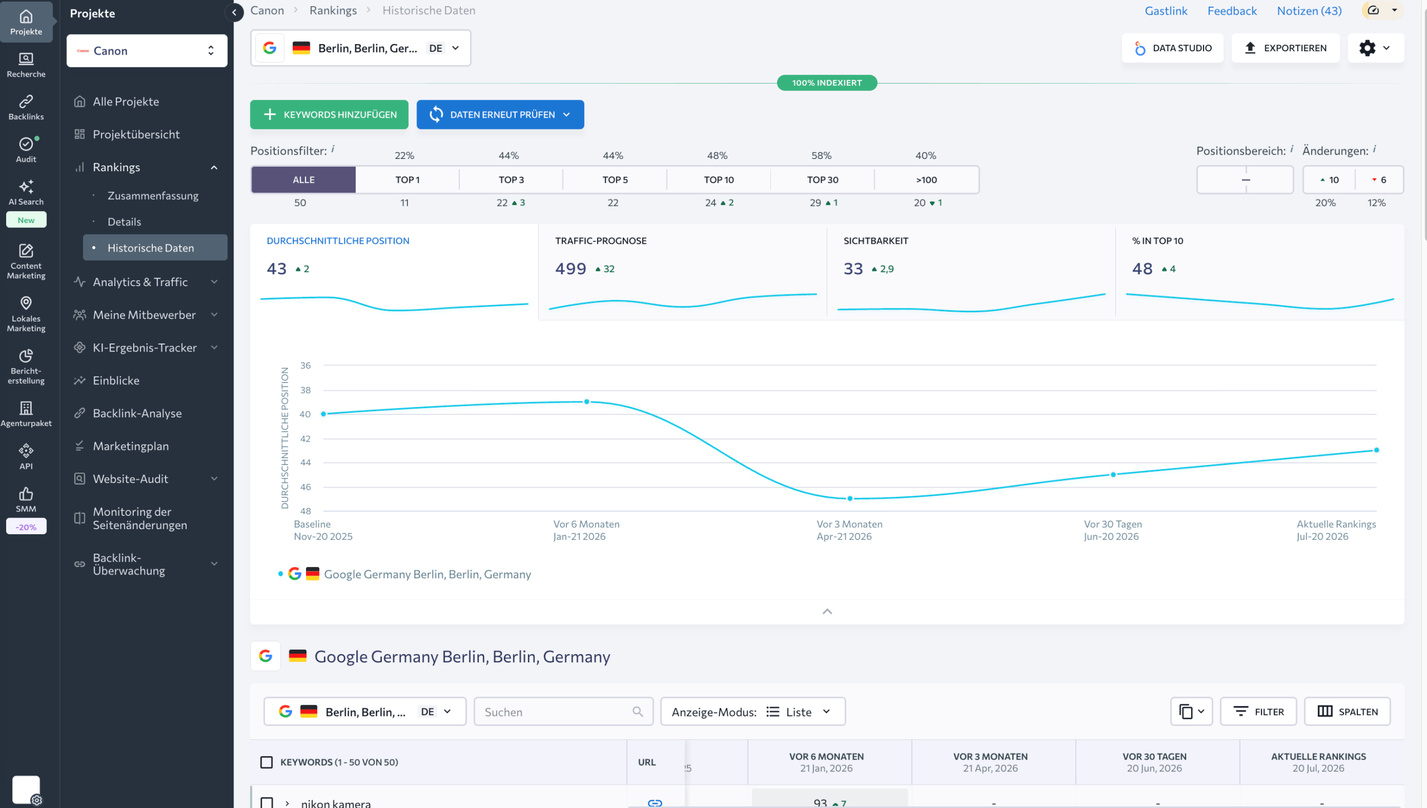Open Zusammenfassung under Rankings
The height and width of the screenshot is (808, 1427).
(153, 196)
